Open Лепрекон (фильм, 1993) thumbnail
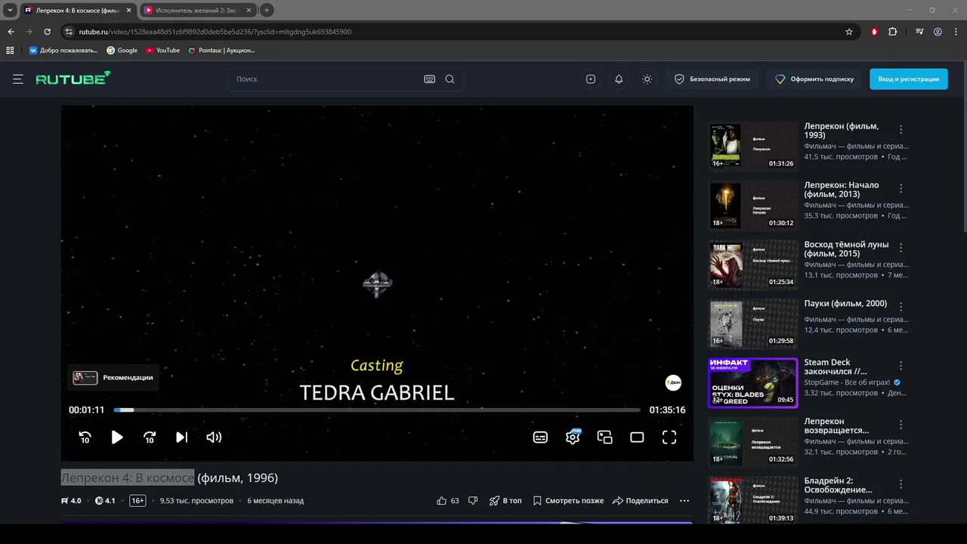 pos(753,146)
